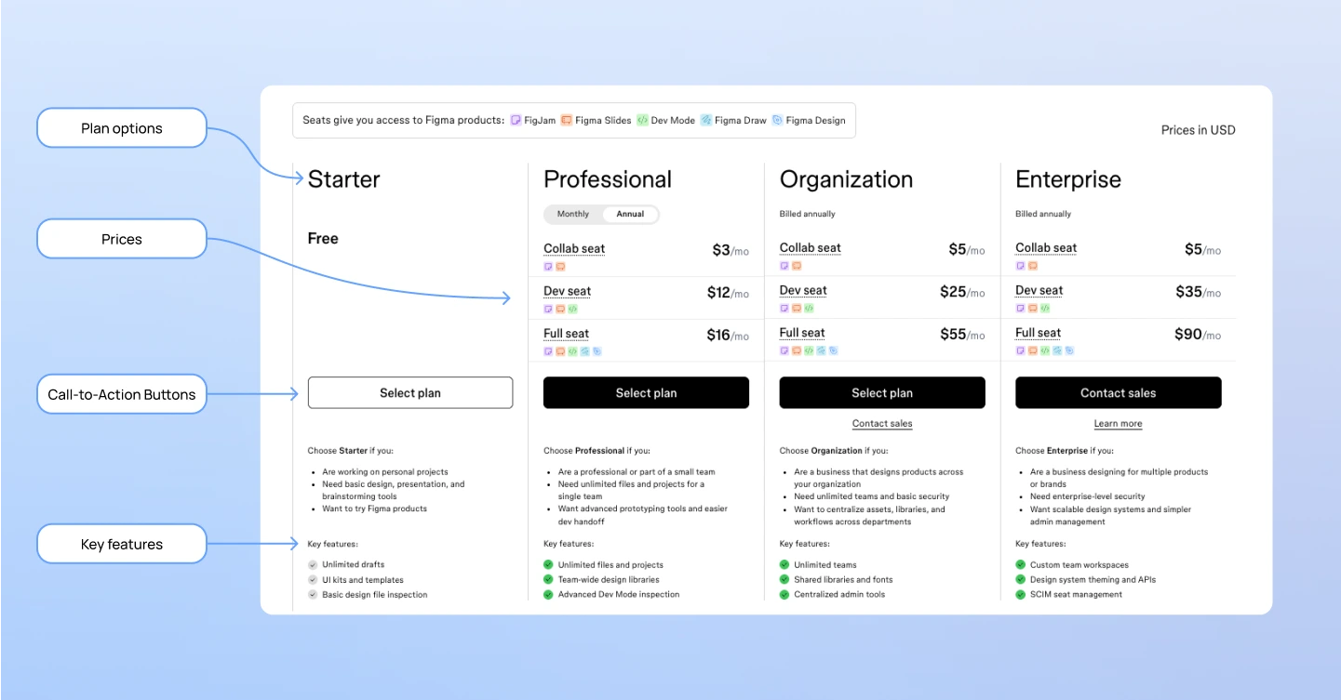Click Figma Design icon under Organization Full seat

(833, 350)
